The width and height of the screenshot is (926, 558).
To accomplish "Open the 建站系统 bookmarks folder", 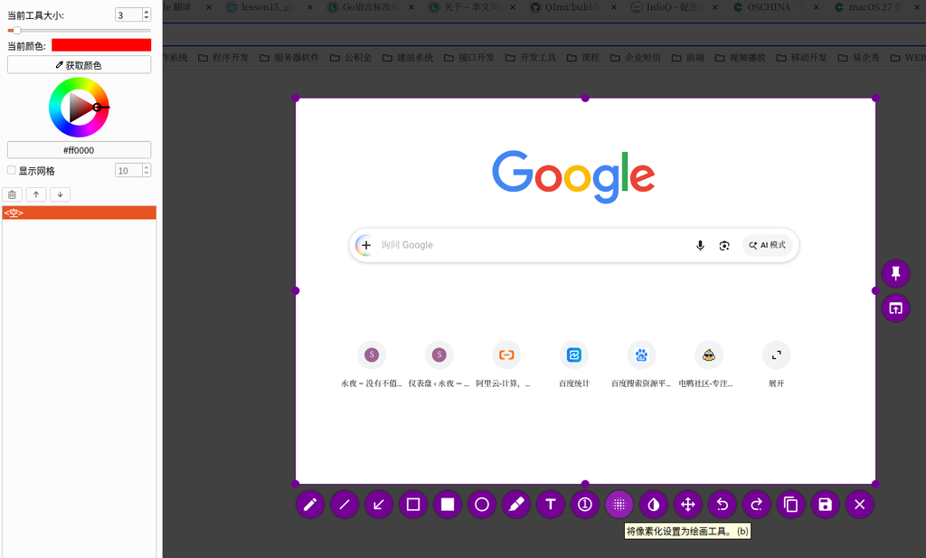I will click(408, 57).
